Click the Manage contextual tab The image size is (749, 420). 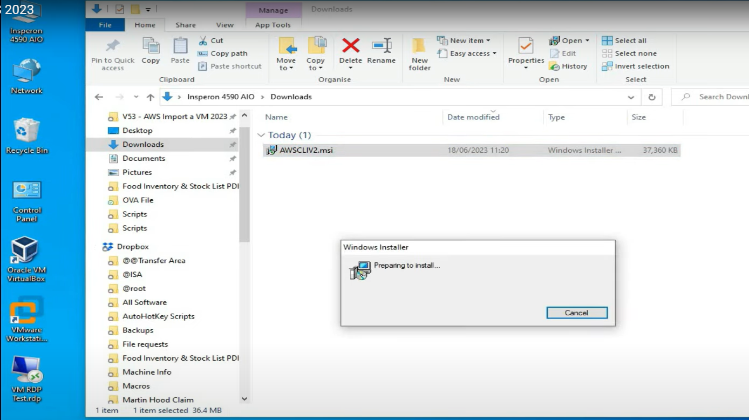tap(273, 10)
